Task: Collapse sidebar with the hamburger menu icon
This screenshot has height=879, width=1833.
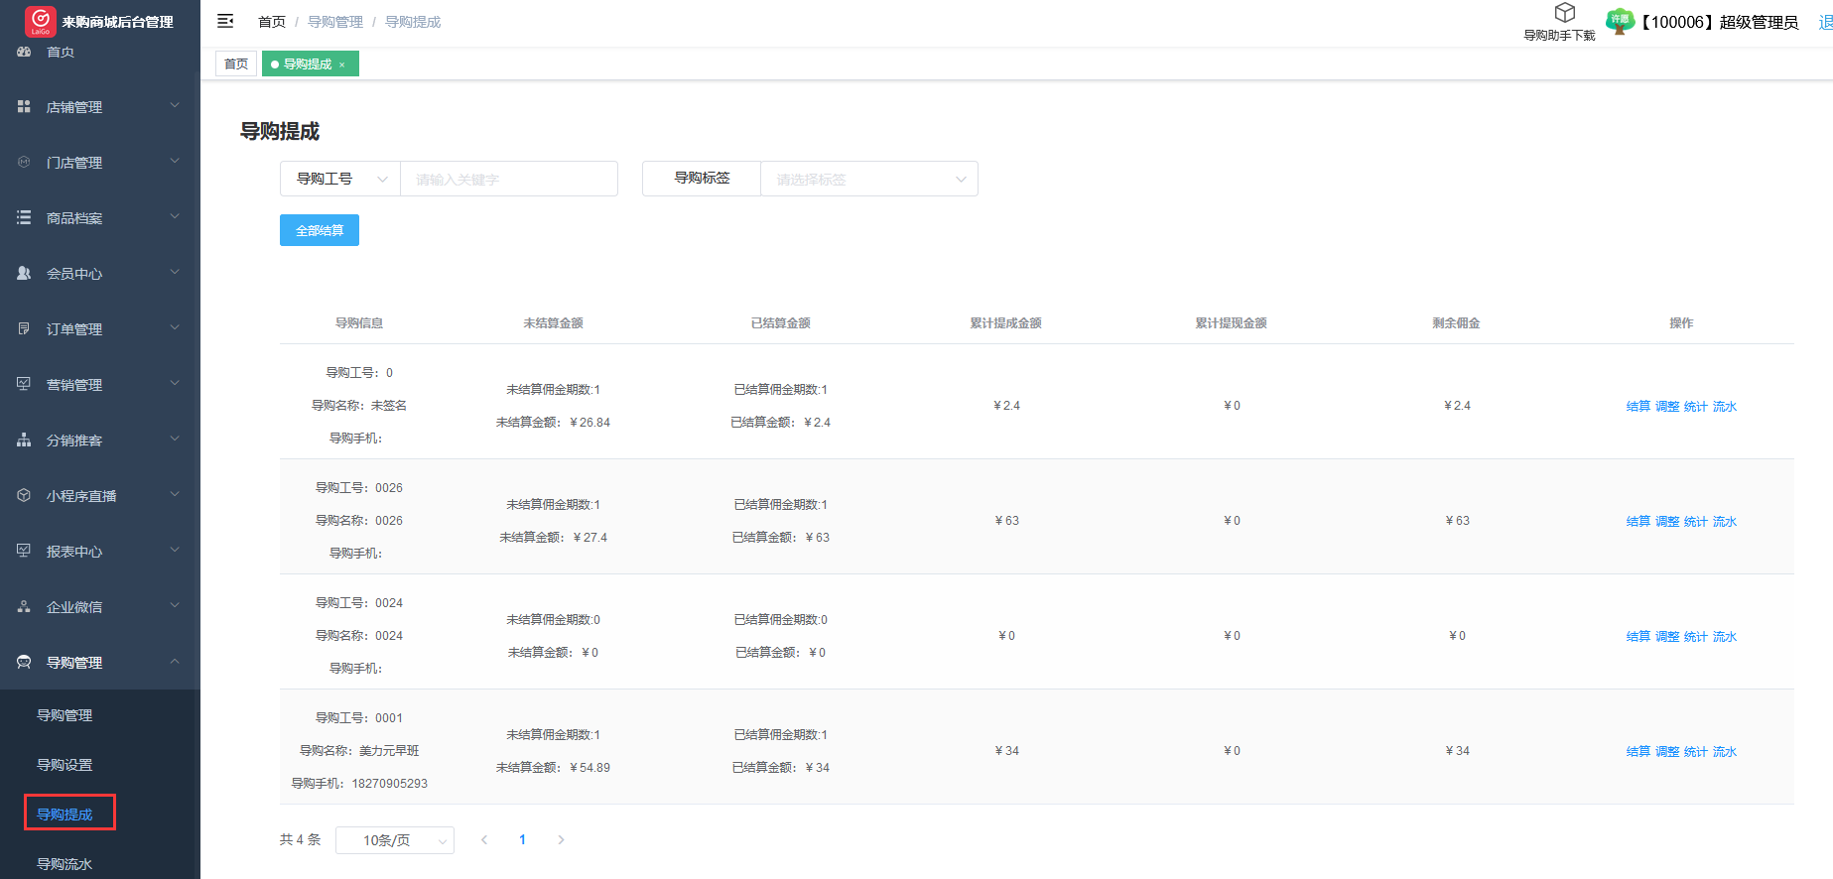Action: point(225,21)
